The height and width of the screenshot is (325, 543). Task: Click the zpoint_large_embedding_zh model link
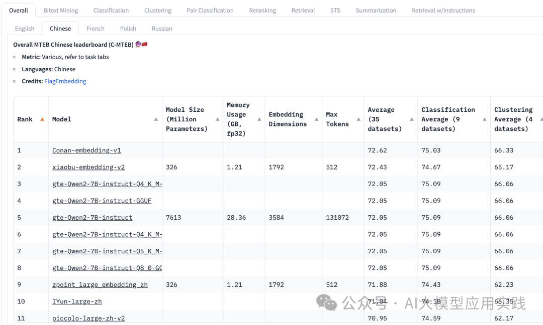point(100,284)
